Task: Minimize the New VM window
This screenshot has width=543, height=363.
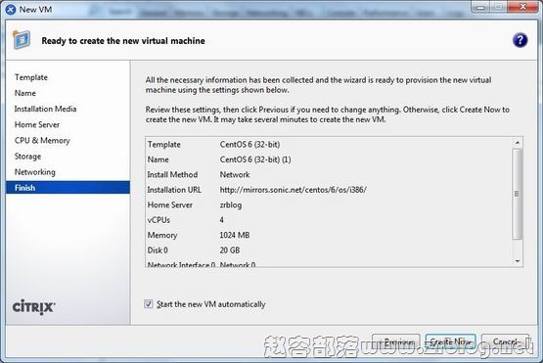Action: tap(480, 7)
